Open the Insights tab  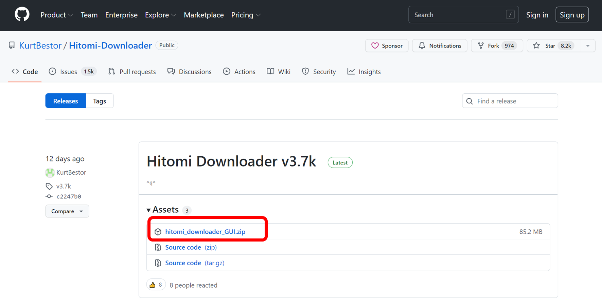364,72
